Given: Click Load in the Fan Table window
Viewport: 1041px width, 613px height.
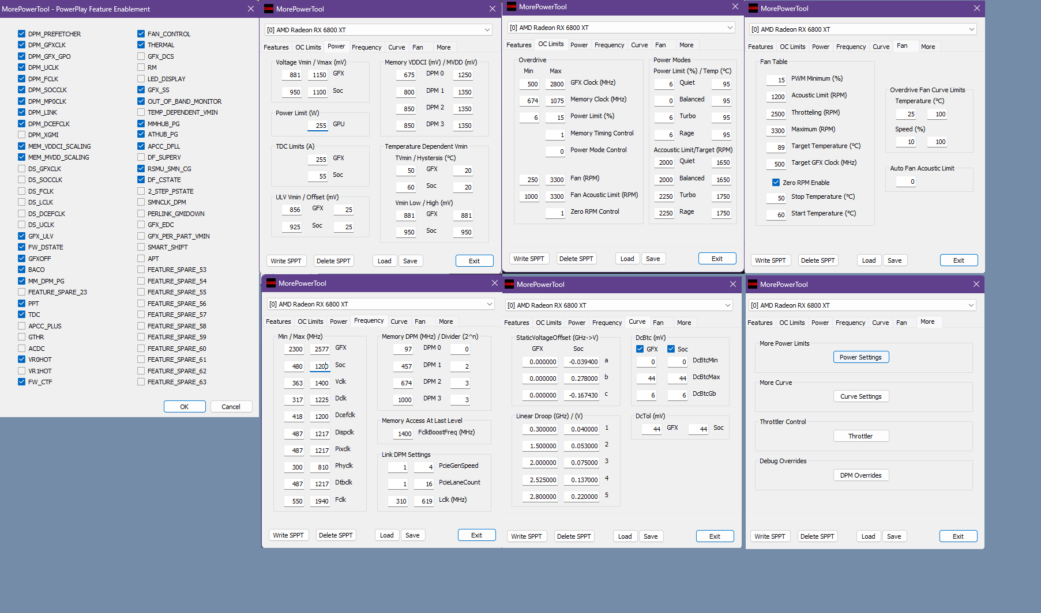Looking at the screenshot, I should 869,260.
